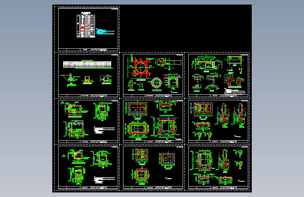This screenshot has height=197, width=304.
Task: Select the red crossed-beam circle plan drawing
Action: (141, 67)
